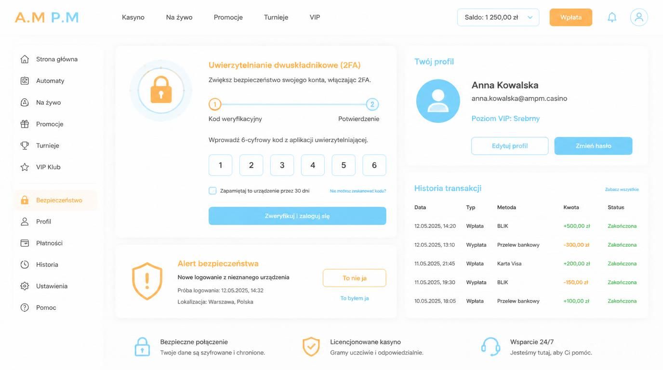Click the gift icon for Promocje in sidebar

[25, 124]
